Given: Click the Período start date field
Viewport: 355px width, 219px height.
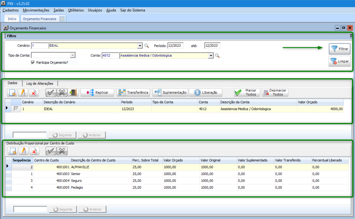Looking at the screenshot, I should pyautogui.click(x=175, y=46).
